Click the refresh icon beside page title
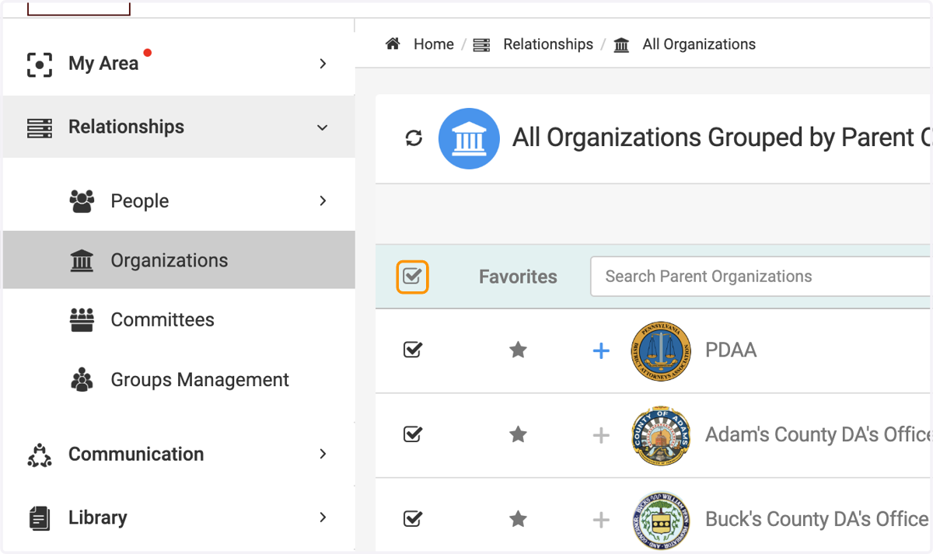Screen dimensions: 933x554 (414, 138)
